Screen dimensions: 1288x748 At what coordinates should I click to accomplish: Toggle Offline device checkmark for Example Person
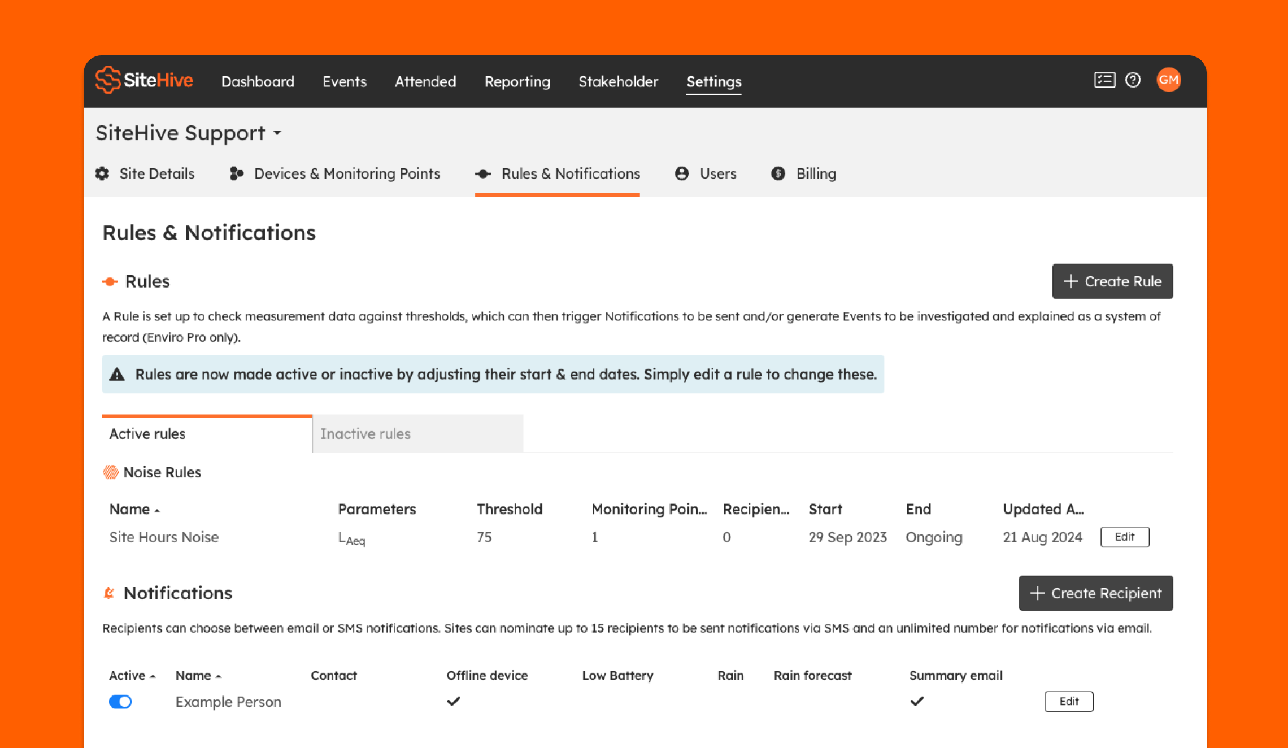coord(454,702)
